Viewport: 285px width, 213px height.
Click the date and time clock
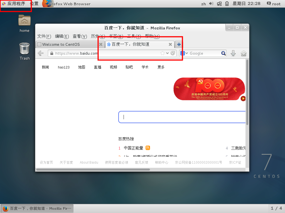pos(247,4)
